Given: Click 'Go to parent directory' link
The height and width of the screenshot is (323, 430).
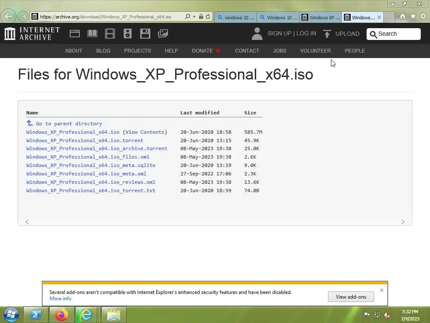Looking at the screenshot, I should click(x=69, y=124).
